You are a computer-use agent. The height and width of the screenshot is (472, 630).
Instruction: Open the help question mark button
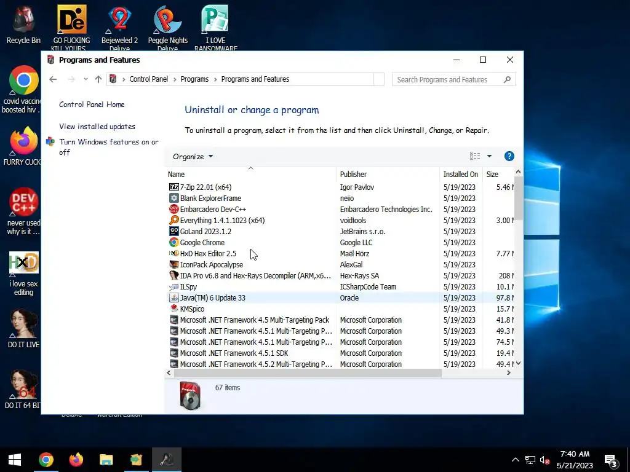pos(509,156)
